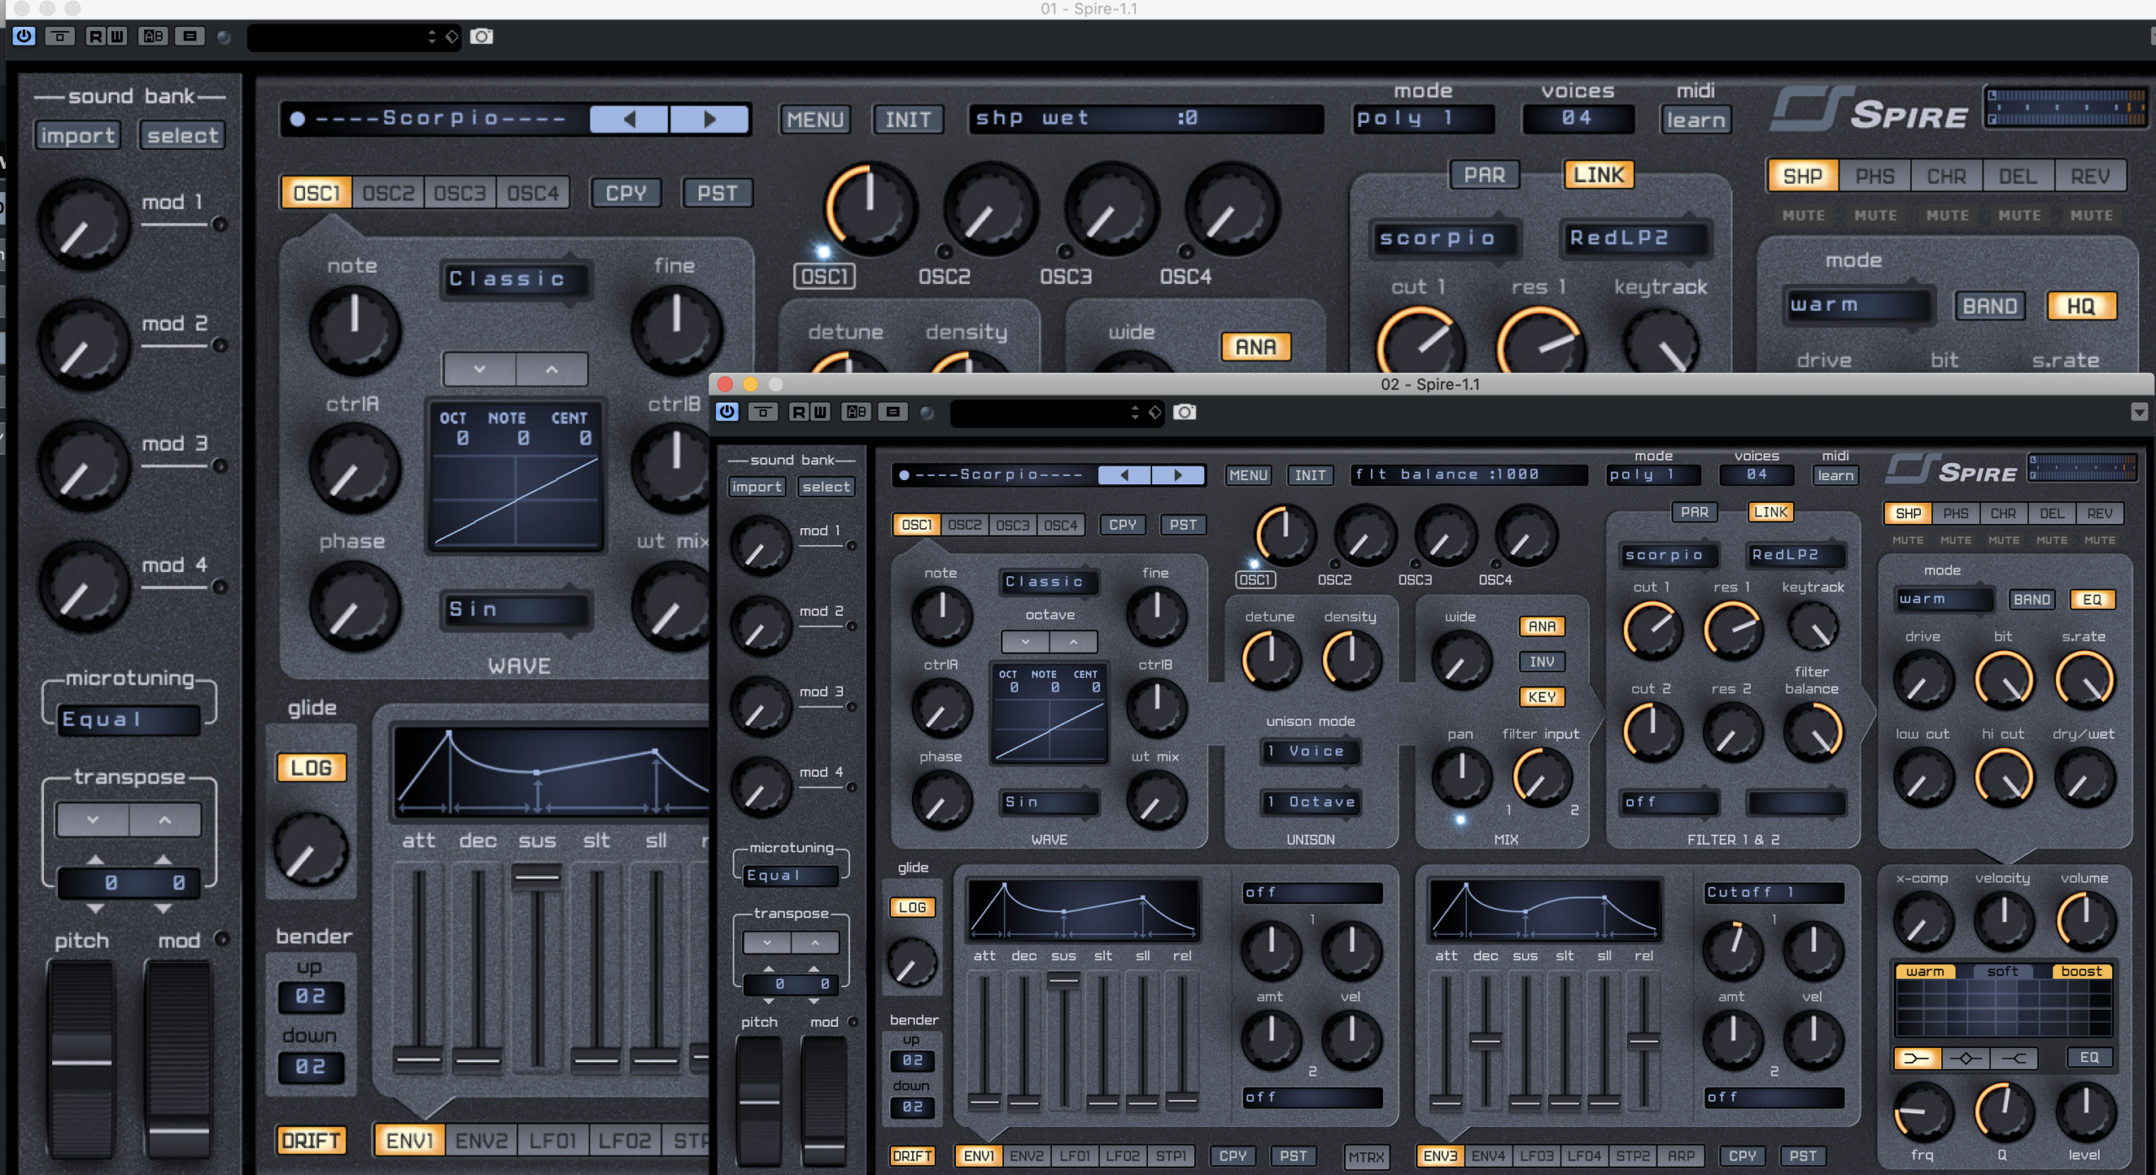Switch to OSC3 tab in 01 Spire window
The image size is (2156, 1175).
tap(460, 193)
